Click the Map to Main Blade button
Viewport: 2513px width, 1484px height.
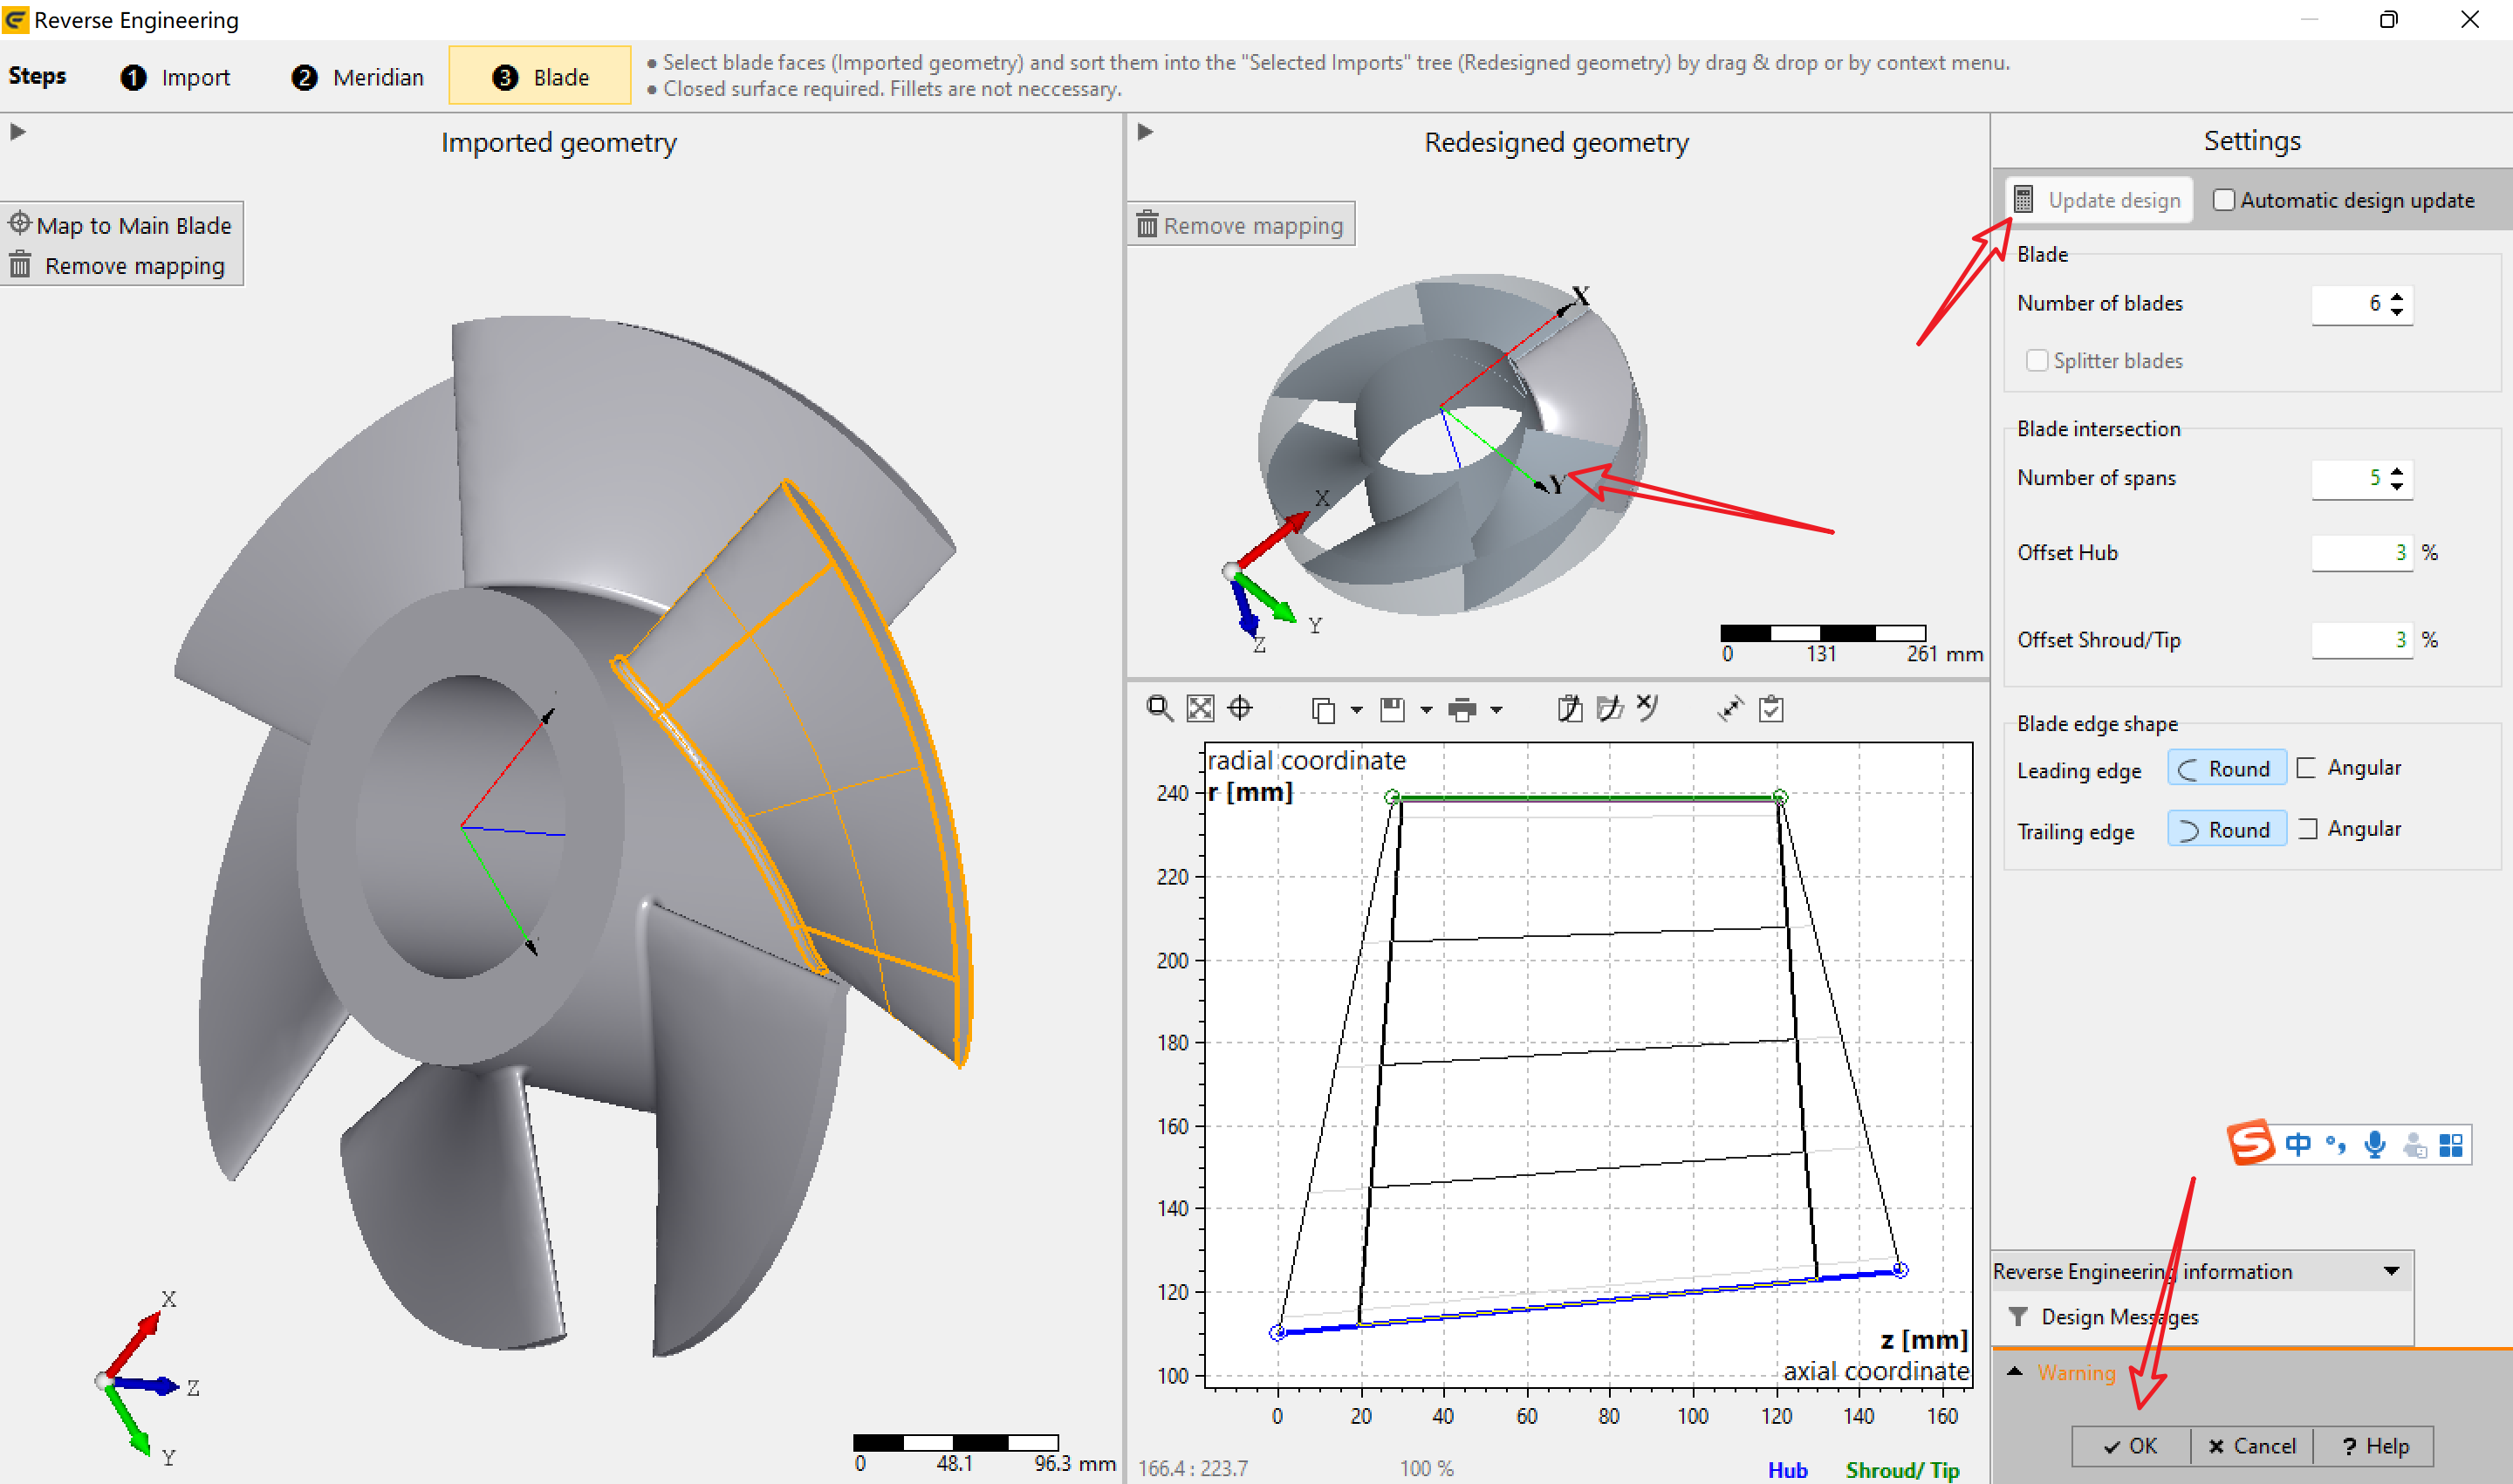coord(122,224)
